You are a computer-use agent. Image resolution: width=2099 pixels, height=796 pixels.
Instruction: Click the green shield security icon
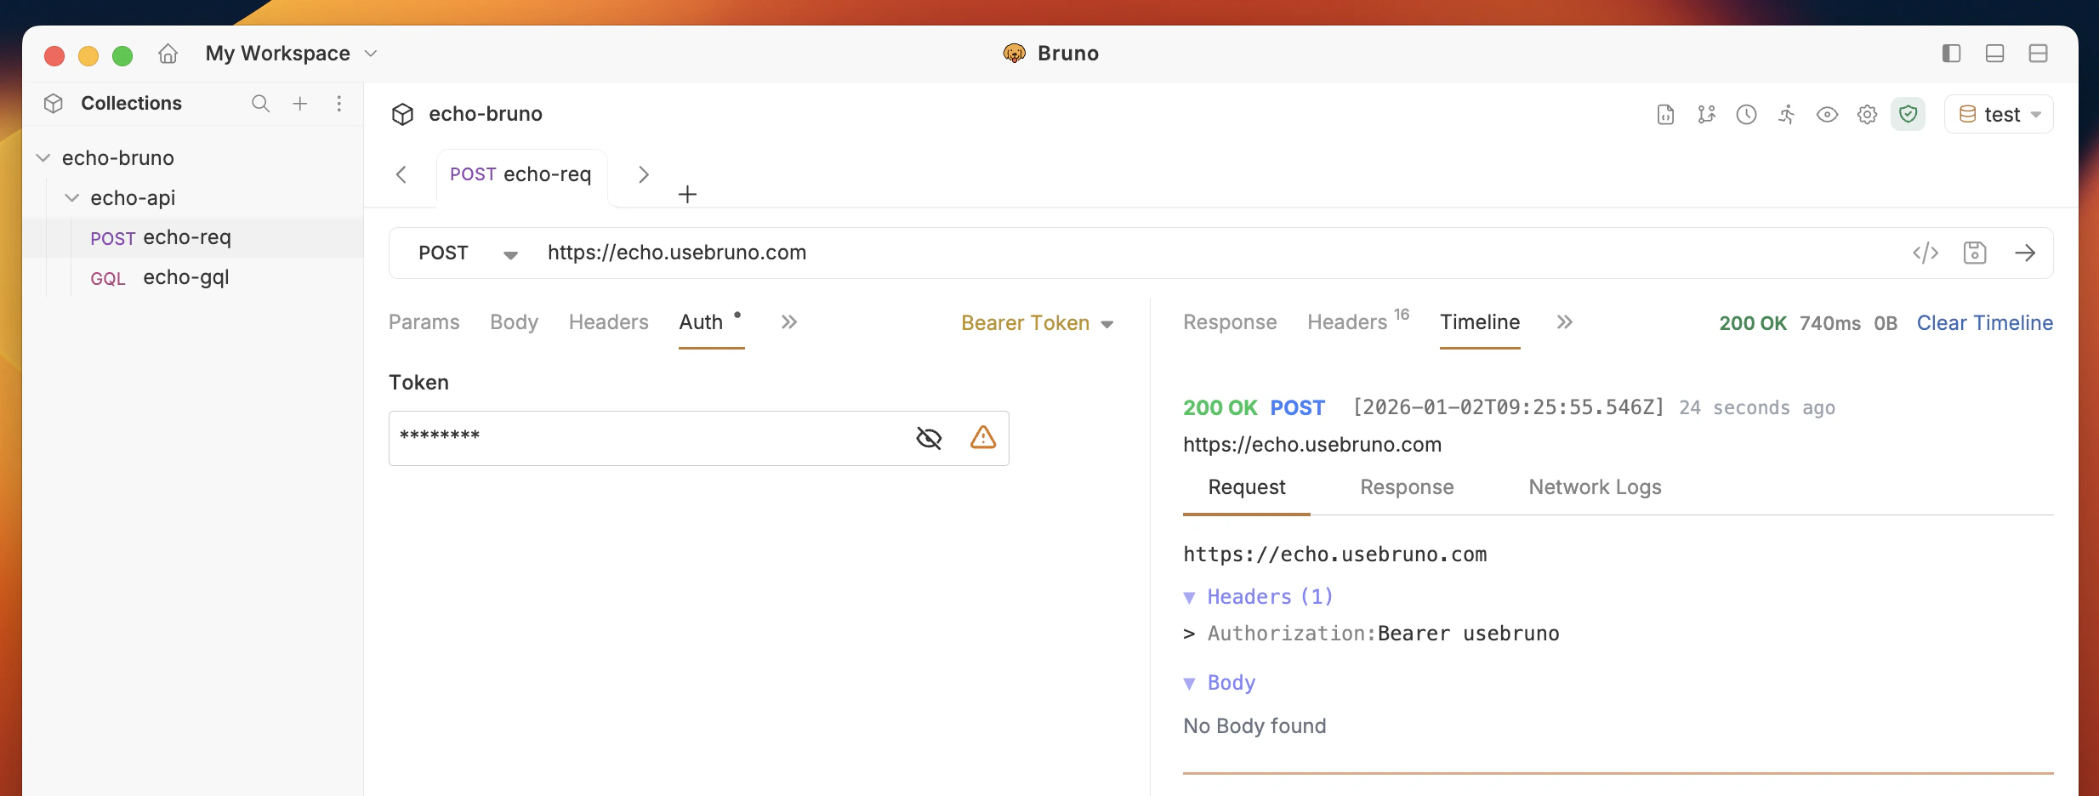tap(1908, 114)
